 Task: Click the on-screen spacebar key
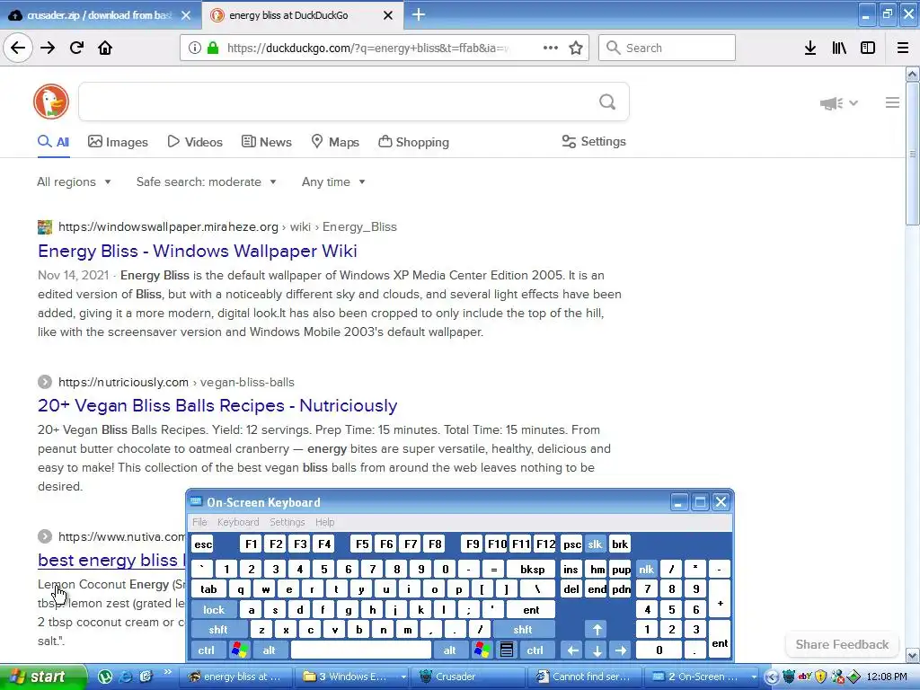click(361, 650)
